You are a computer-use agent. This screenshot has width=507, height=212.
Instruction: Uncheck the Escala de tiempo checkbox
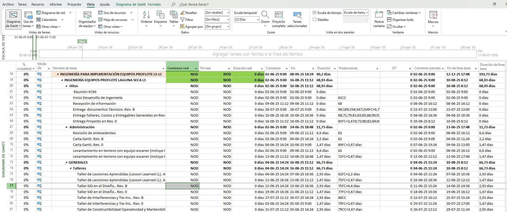[315, 13]
